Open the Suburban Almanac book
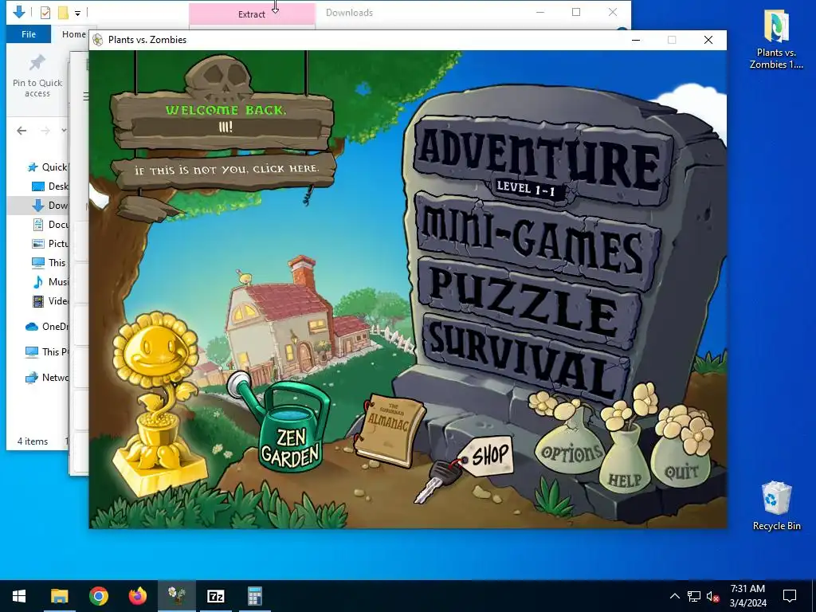The width and height of the screenshot is (816, 612). 389,430
